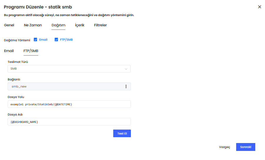Click Vazgeç to cancel
Viewport: 265px width, 160px height.
coord(224,147)
